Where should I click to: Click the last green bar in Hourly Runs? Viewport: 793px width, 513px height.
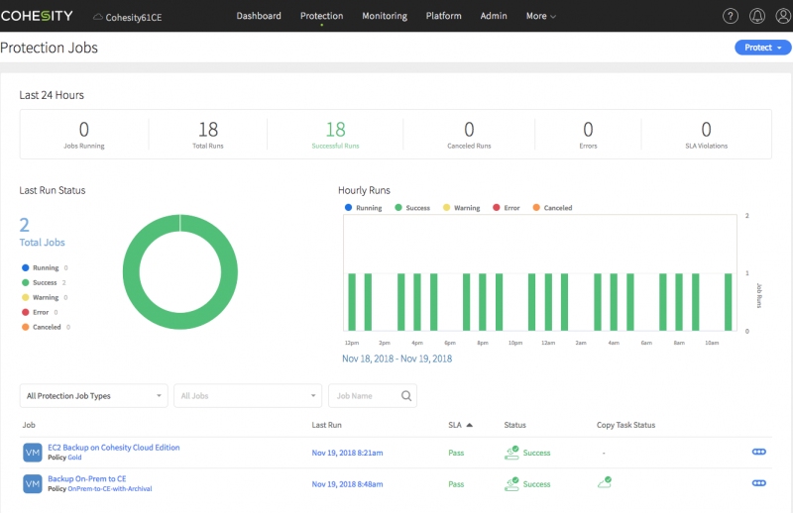[728, 302]
